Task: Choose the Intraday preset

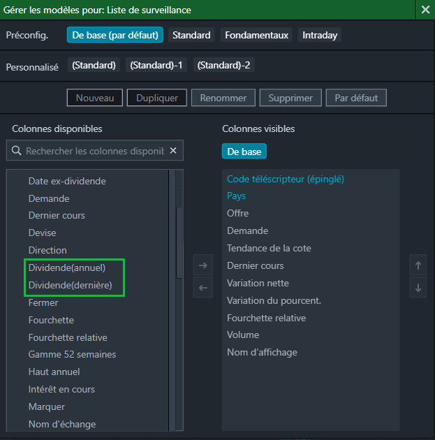Action: pos(320,35)
